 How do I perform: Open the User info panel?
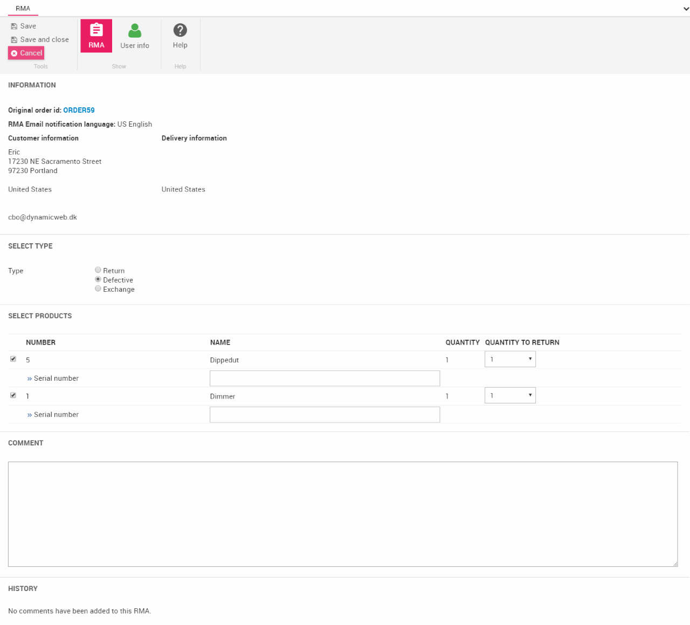click(x=135, y=36)
